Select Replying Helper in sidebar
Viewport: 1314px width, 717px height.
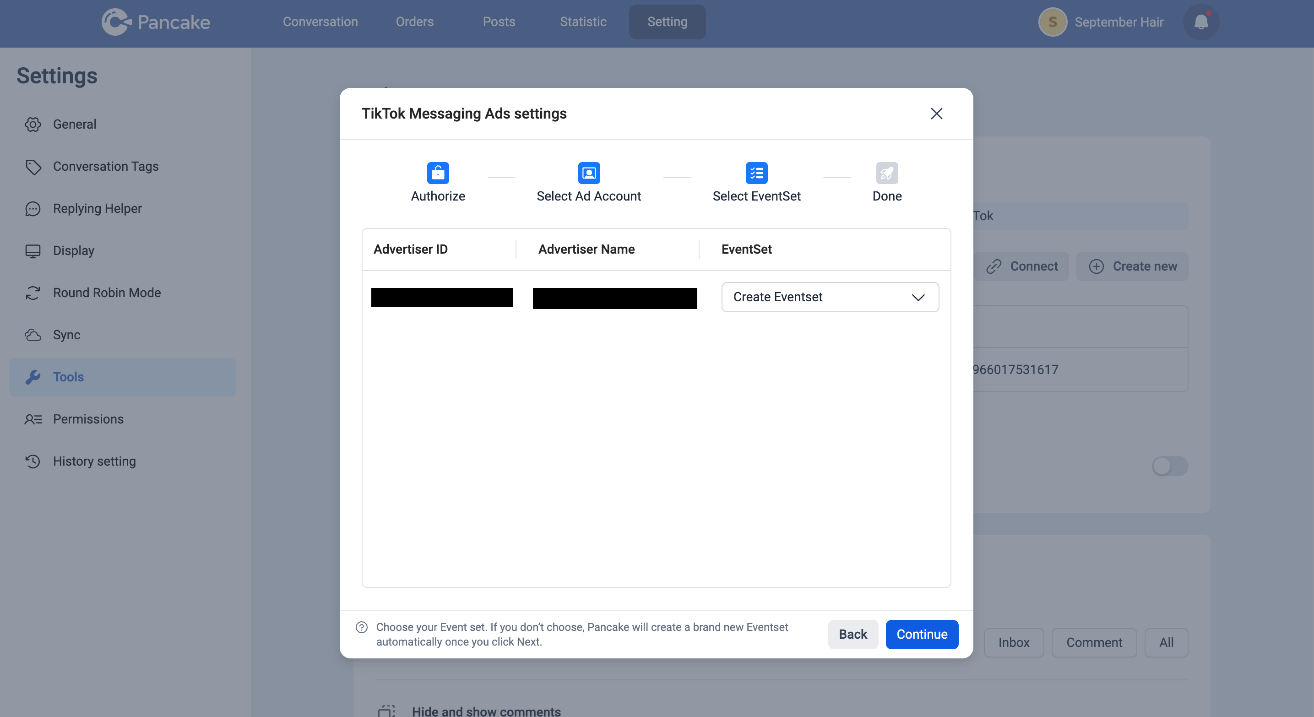click(122, 209)
